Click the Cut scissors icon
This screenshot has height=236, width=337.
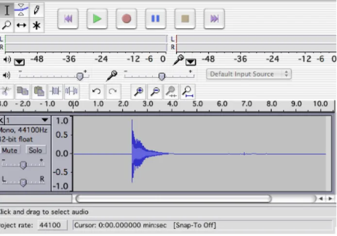pos(6,91)
